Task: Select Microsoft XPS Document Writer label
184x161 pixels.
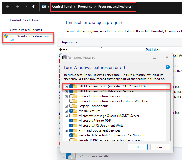Action: 102,126
